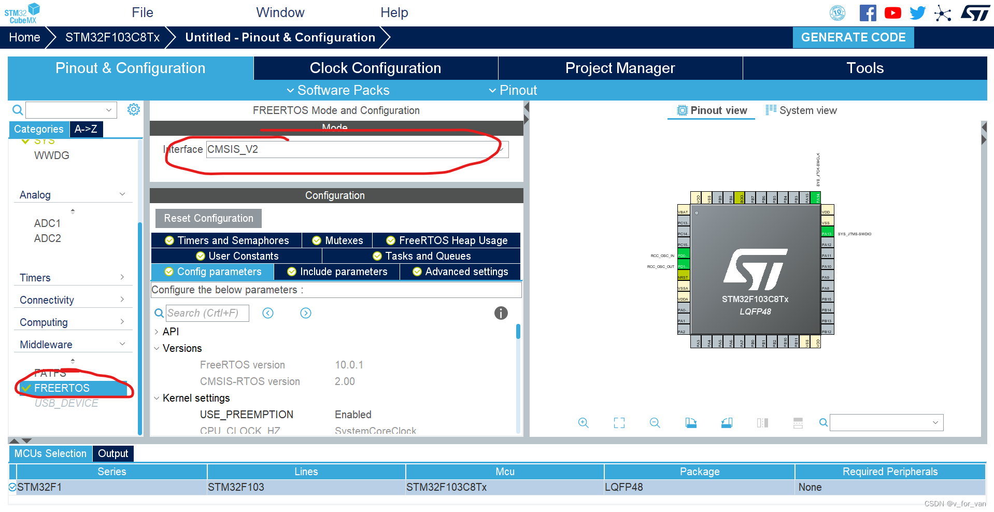Expand the Software Packs menu
Viewport: 994px width, 512px height.
[x=338, y=90]
